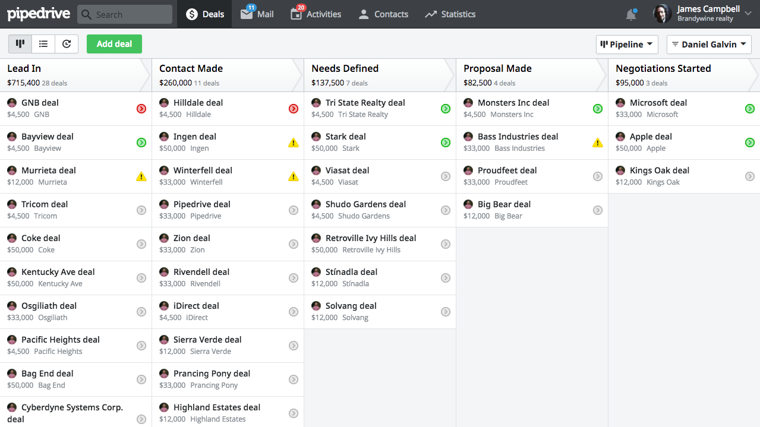Click grey activity icon on Rivendell deal
This screenshot has height=427, width=760.
pyautogui.click(x=294, y=278)
